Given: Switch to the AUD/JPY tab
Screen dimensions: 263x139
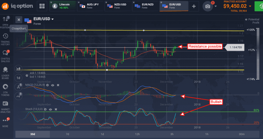Looking at the screenshot, I should 91,6.
